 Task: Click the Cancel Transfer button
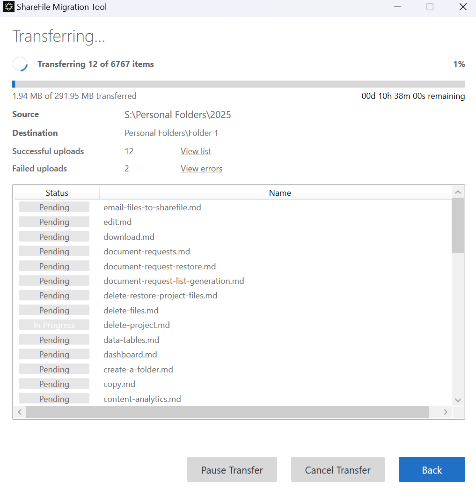pyautogui.click(x=338, y=469)
